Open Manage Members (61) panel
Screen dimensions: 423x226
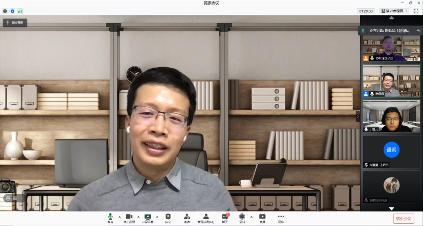[x=206, y=218]
